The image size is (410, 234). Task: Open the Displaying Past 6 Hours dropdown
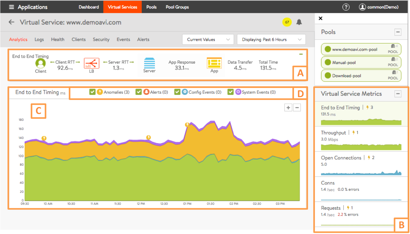tap(271, 39)
